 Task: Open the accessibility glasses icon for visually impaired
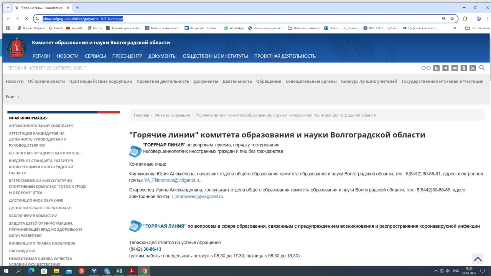click(426, 68)
